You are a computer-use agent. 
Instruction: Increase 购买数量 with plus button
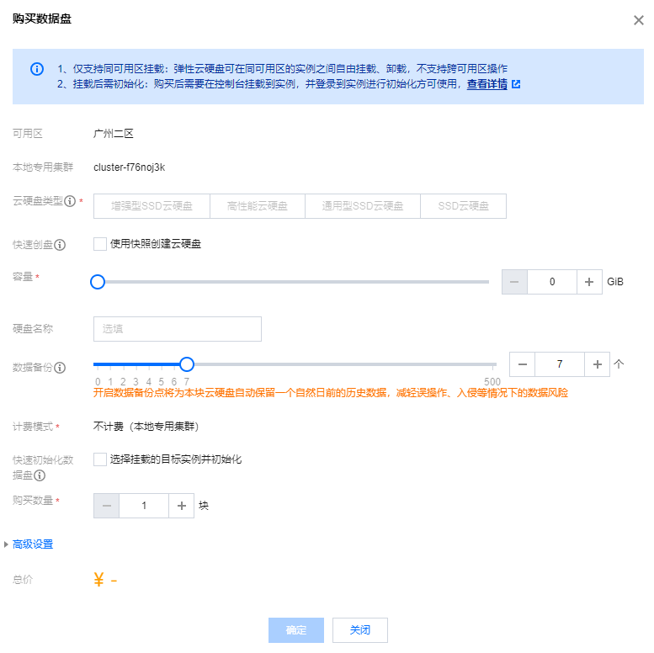point(181,506)
